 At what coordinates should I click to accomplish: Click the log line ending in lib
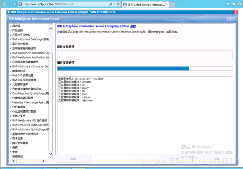coord(71,91)
